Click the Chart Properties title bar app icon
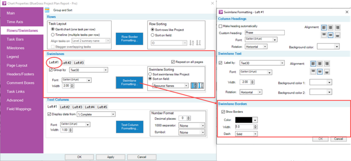Viewport: 351px width, 161px height. coord(4,3)
